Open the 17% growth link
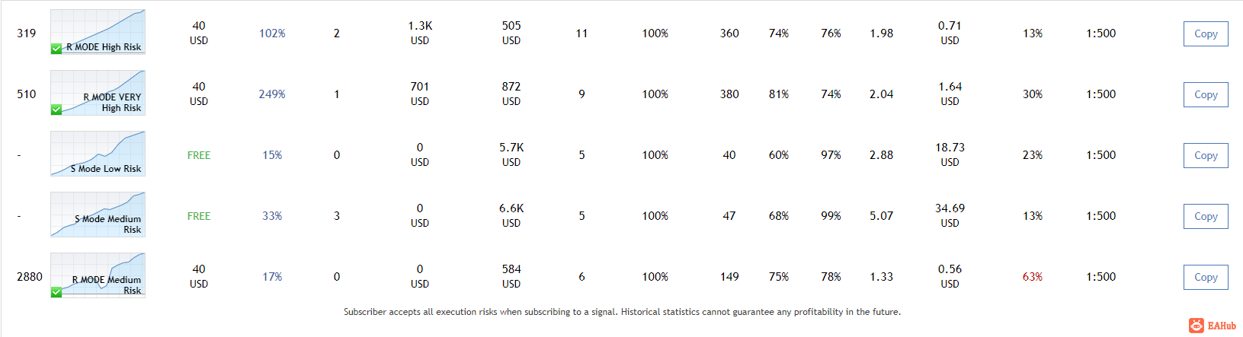The image size is (1243, 337). pos(272,277)
